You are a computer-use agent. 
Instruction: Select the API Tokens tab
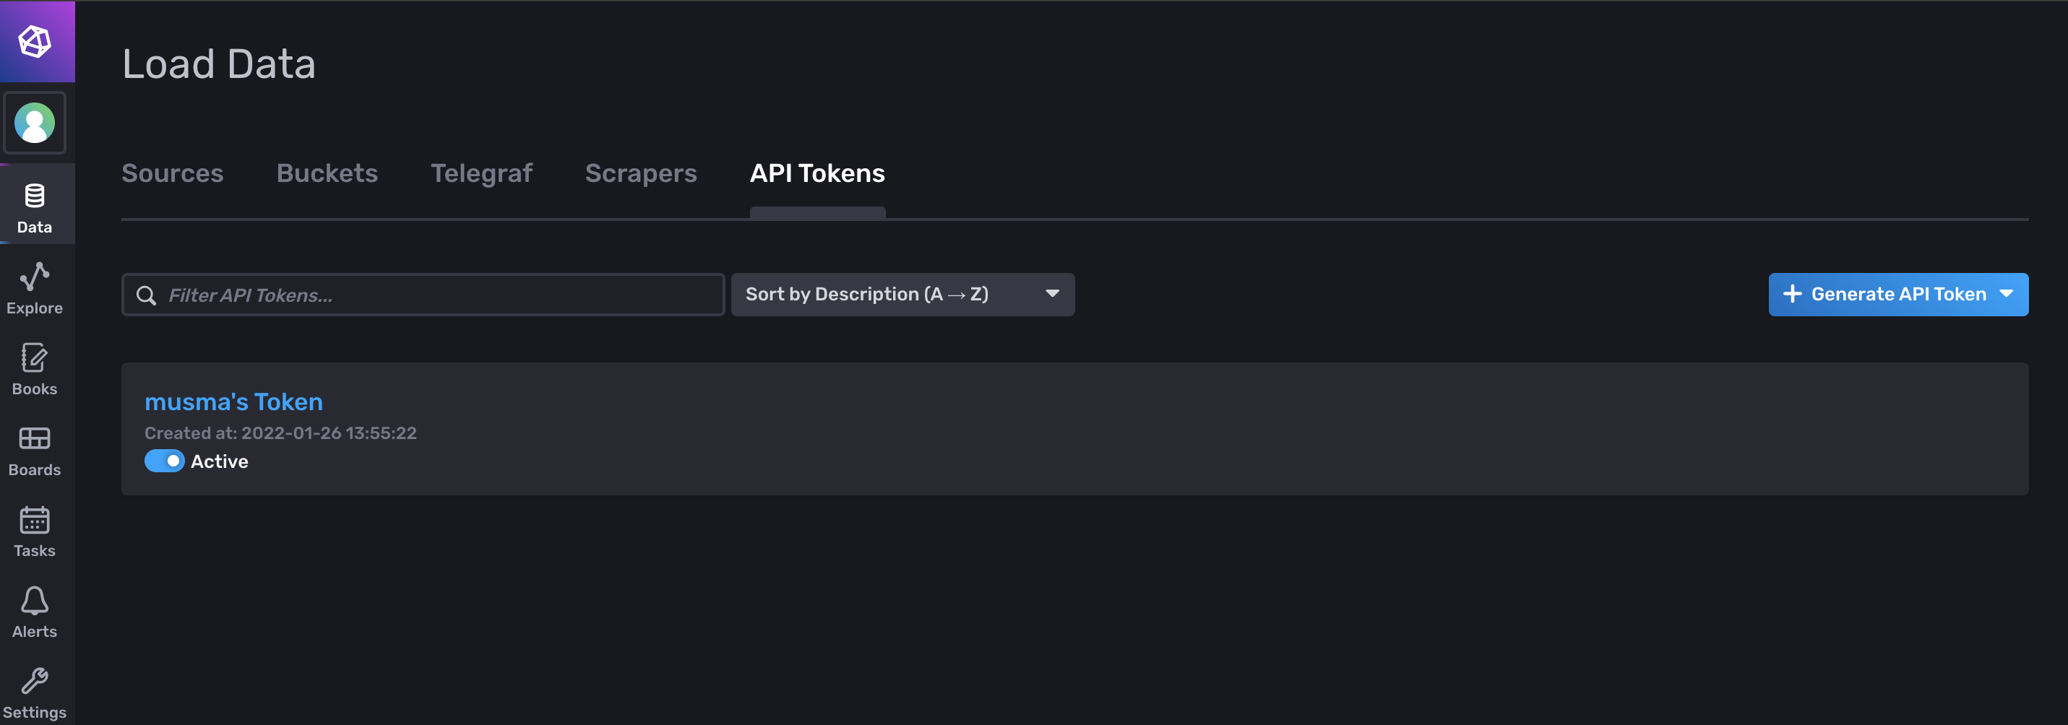817,173
